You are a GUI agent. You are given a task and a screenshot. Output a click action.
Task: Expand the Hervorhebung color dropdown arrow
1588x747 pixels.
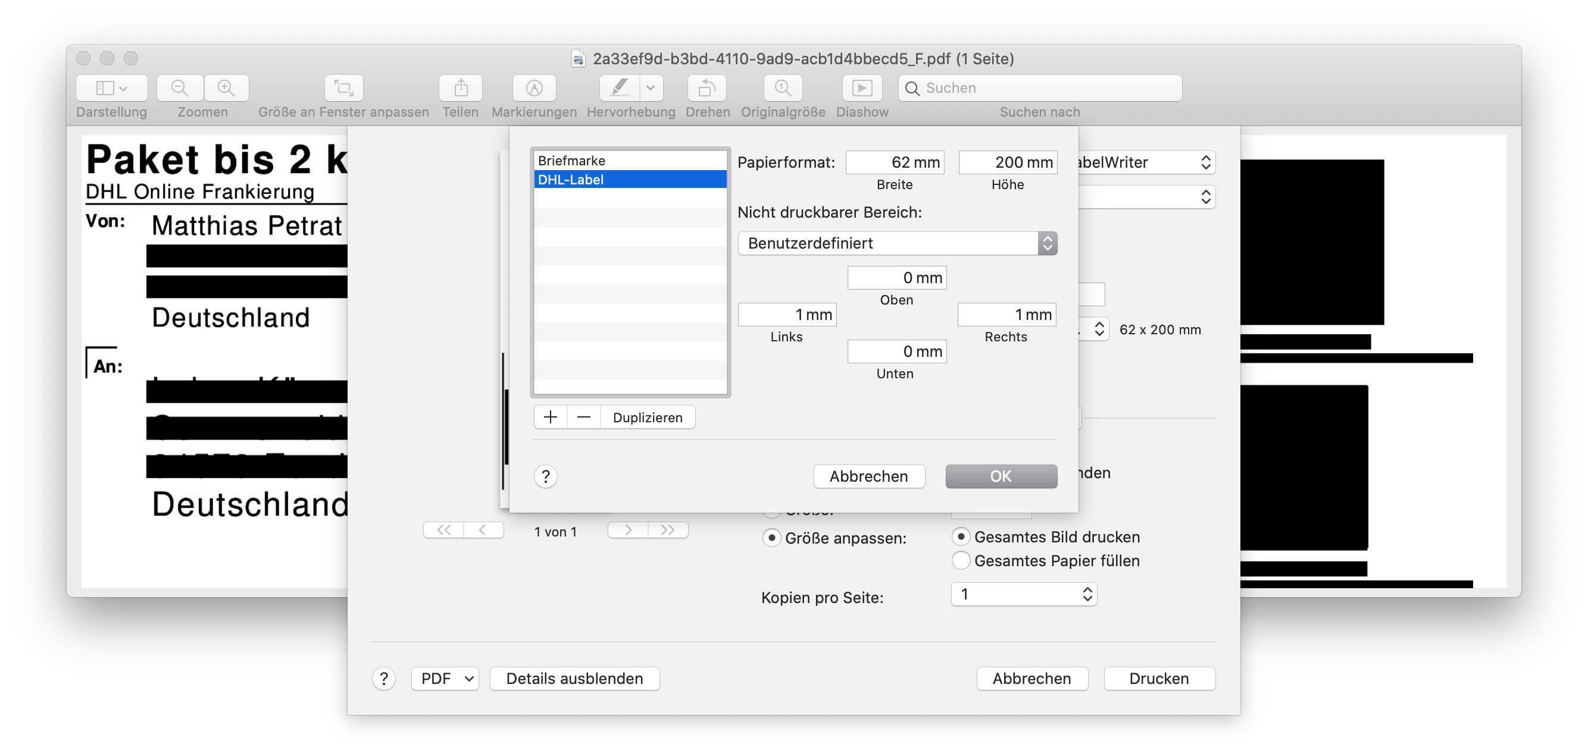click(651, 88)
